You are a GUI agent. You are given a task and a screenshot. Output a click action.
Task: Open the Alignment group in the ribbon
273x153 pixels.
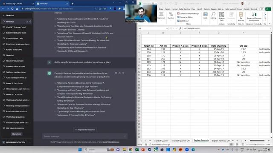pos(161,16)
